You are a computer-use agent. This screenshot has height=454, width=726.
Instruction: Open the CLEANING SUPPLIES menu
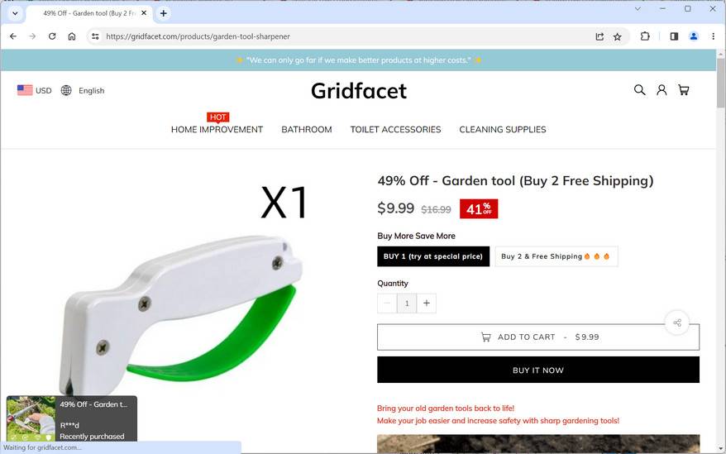(503, 129)
